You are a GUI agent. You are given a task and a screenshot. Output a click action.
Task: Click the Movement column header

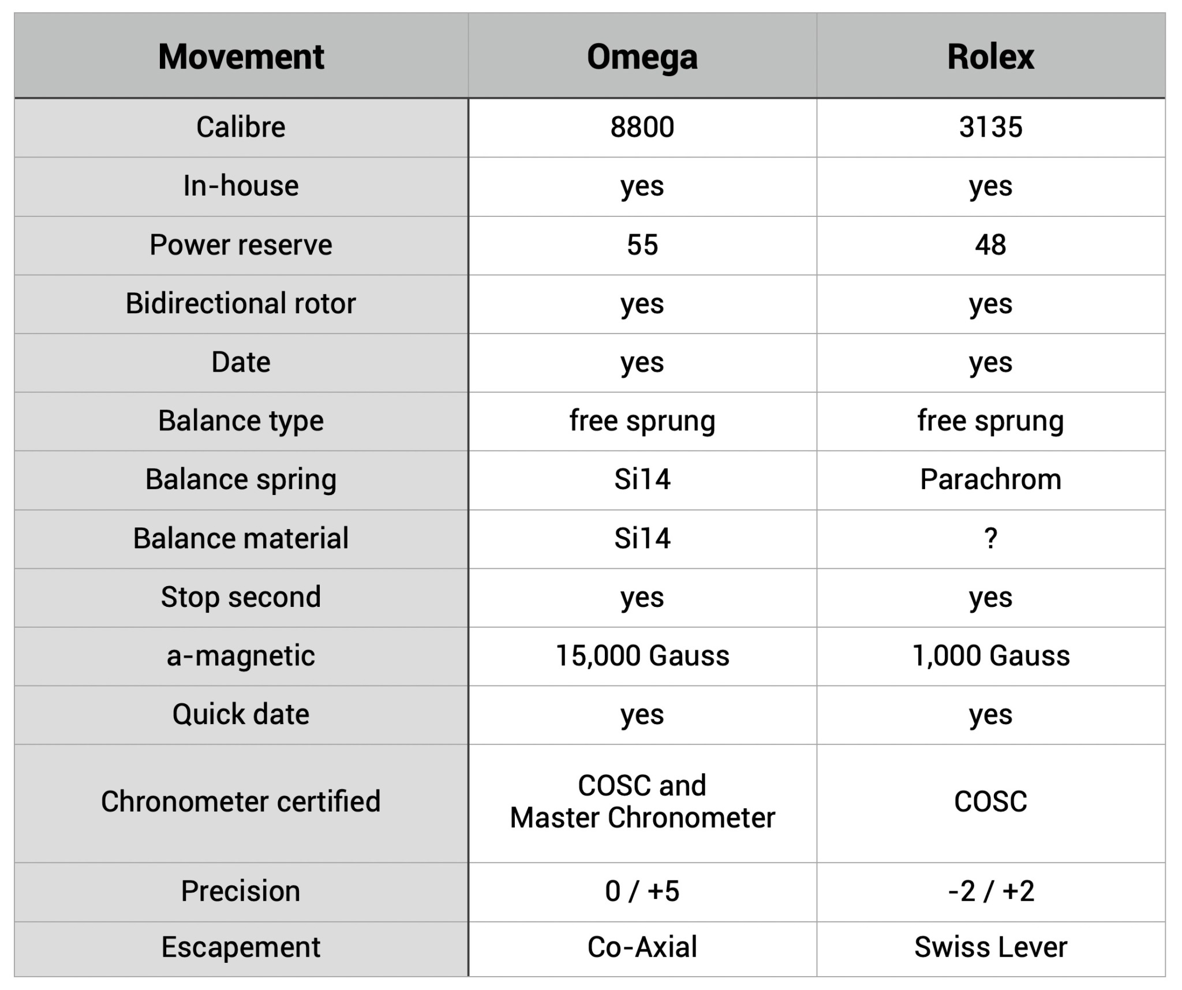coord(241,57)
